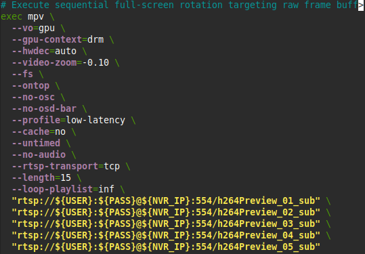Click the '--loop-playlist=inf' option
Screen dimensions: 365x254
pyautogui.click(x=63, y=189)
